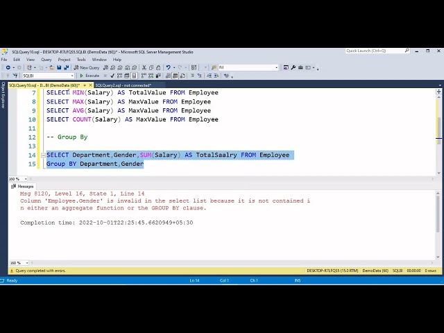
Task: Click the New Query button
Action: pyautogui.click(x=87, y=68)
